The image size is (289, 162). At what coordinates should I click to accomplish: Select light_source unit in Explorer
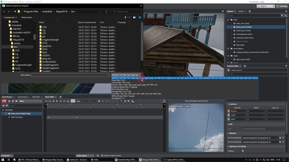(x=243, y=59)
